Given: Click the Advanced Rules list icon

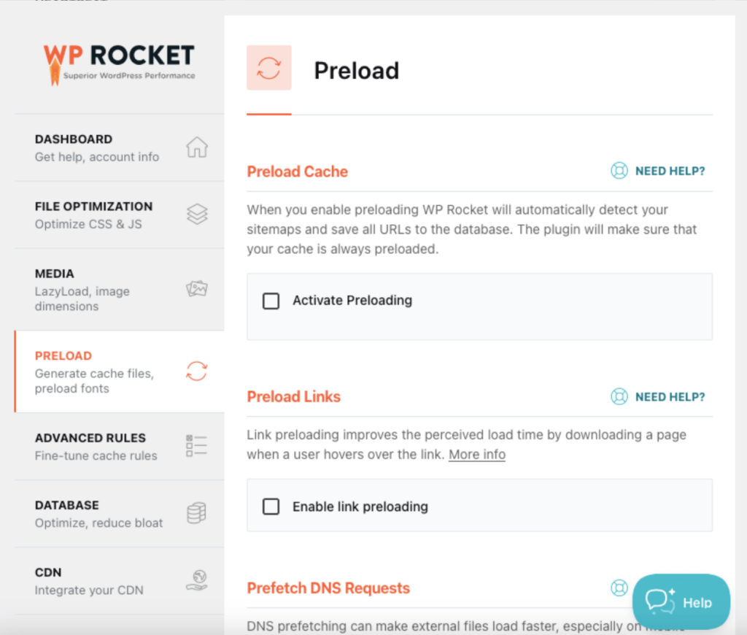Looking at the screenshot, I should click(196, 446).
